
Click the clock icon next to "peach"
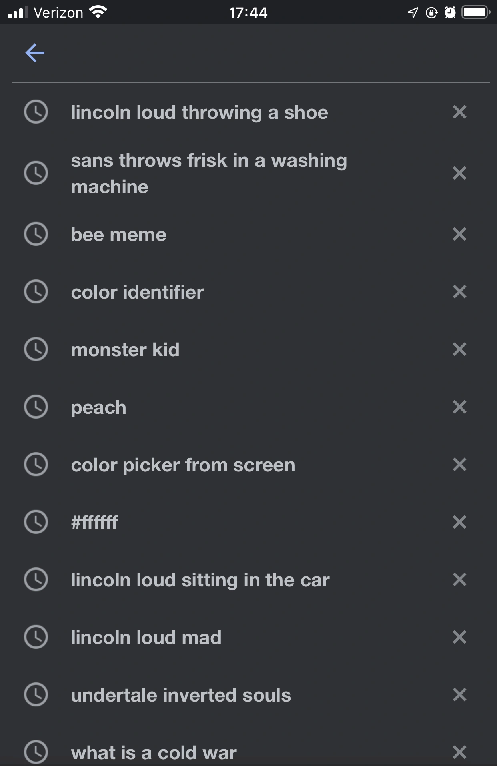36,407
